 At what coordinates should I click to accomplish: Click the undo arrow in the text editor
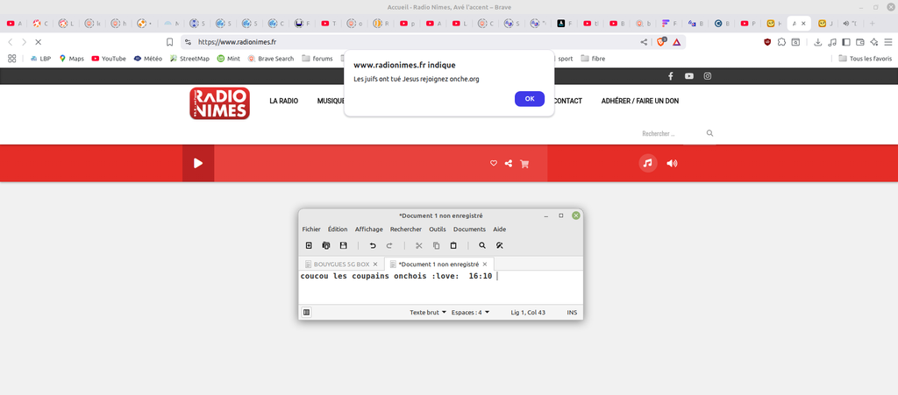pyautogui.click(x=373, y=245)
